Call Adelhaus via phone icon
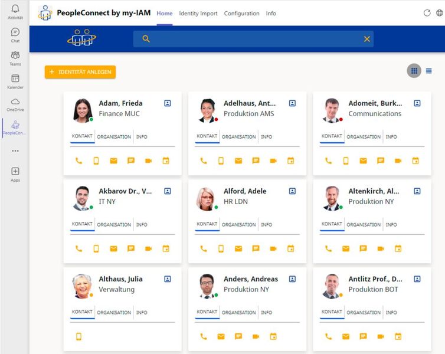The image size is (445, 354). click(204, 161)
